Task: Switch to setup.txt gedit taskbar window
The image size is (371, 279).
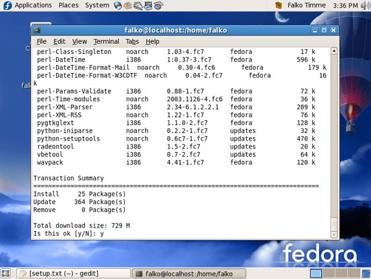Action: 74,274
